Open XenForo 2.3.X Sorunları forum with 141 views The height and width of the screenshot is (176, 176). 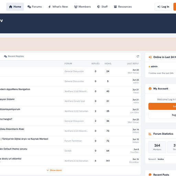[76, 161]
